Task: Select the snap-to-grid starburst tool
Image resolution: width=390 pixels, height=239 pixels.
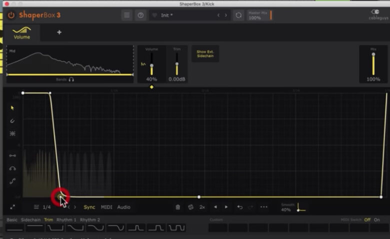Action: click(12, 133)
